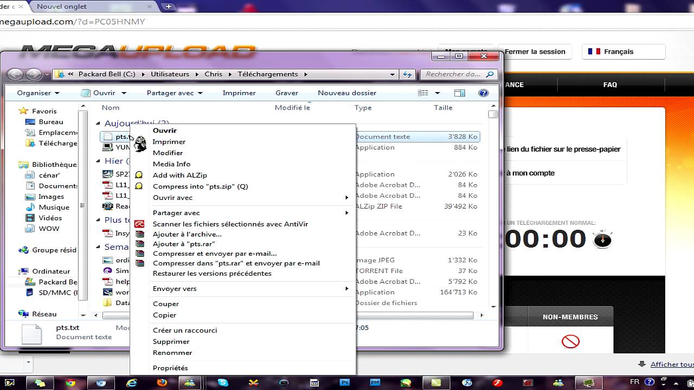Click Ajouter à "pts.rar" entry
This screenshot has height=390, width=694.
coord(184,244)
